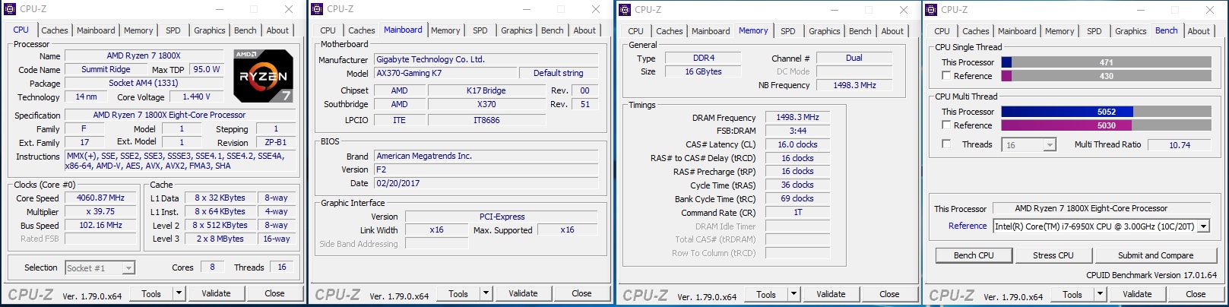Open Tools dropdown arrow in Bench window
The height and width of the screenshot is (307, 1229).
[x=1100, y=294]
